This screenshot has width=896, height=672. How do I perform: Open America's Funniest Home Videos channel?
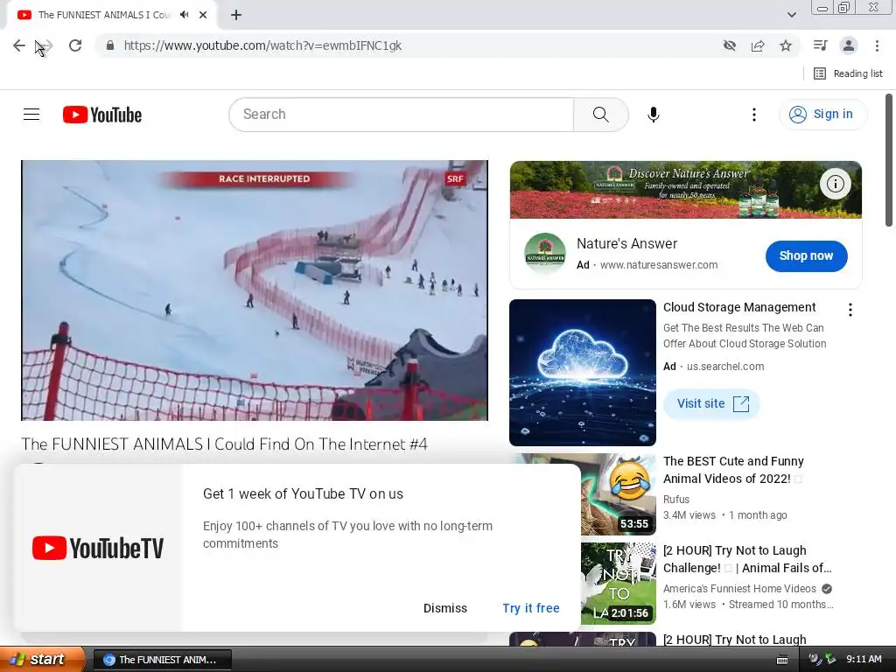tap(739, 589)
